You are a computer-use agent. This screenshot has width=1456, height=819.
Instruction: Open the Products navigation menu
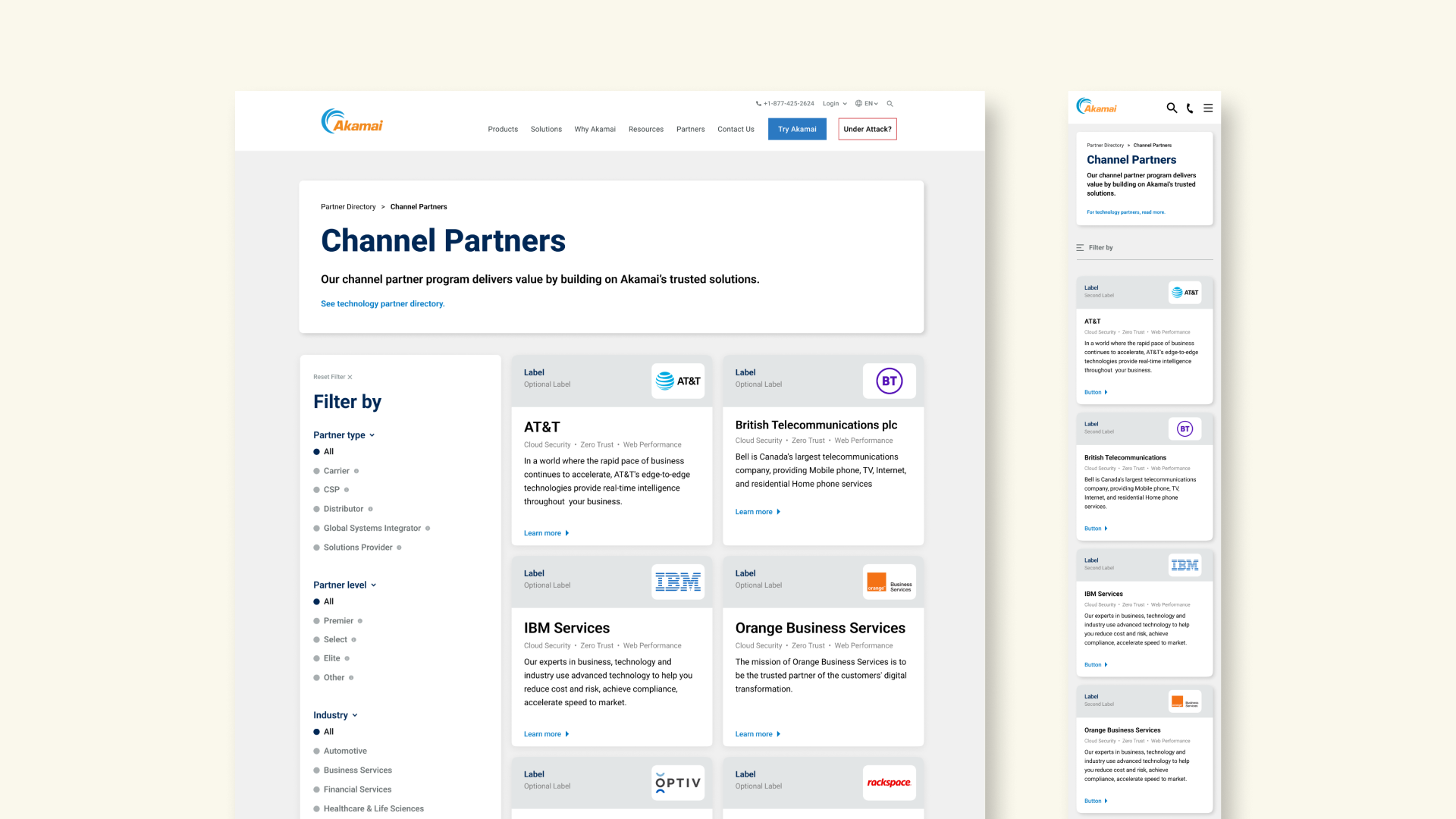(503, 130)
